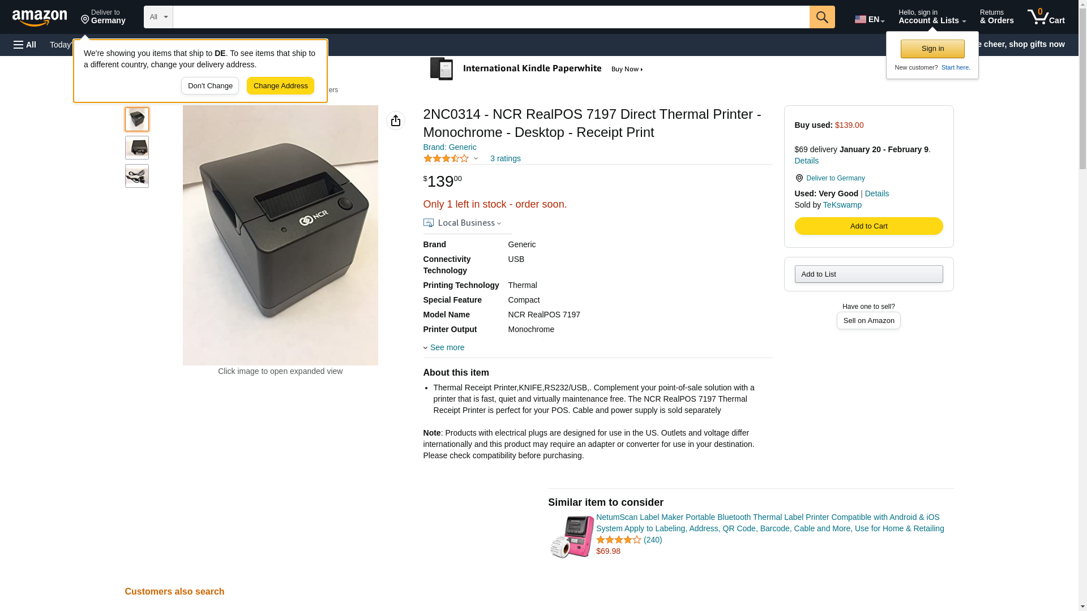Open Returns & Orders
Screen dimensions: 1087x611
tap(996, 17)
